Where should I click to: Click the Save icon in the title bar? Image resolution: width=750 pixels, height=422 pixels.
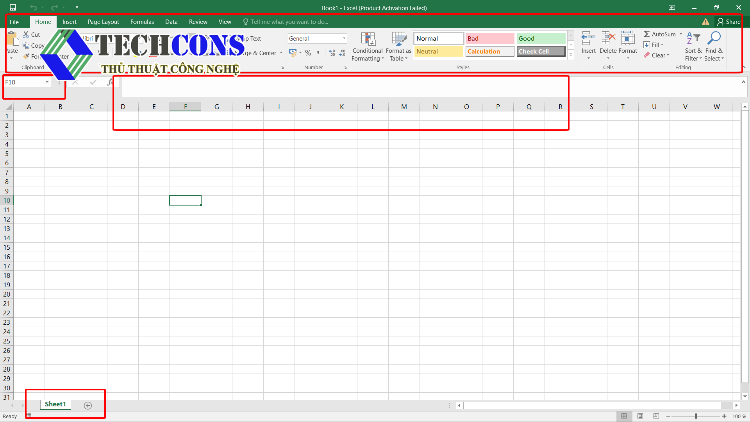pyautogui.click(x=13, y=7)
